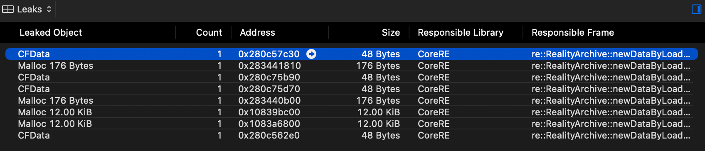Viewport: 705px width, 151px height.
Task: Click focus arrow next to address 0x280c57c30
Action: point(311,54)
